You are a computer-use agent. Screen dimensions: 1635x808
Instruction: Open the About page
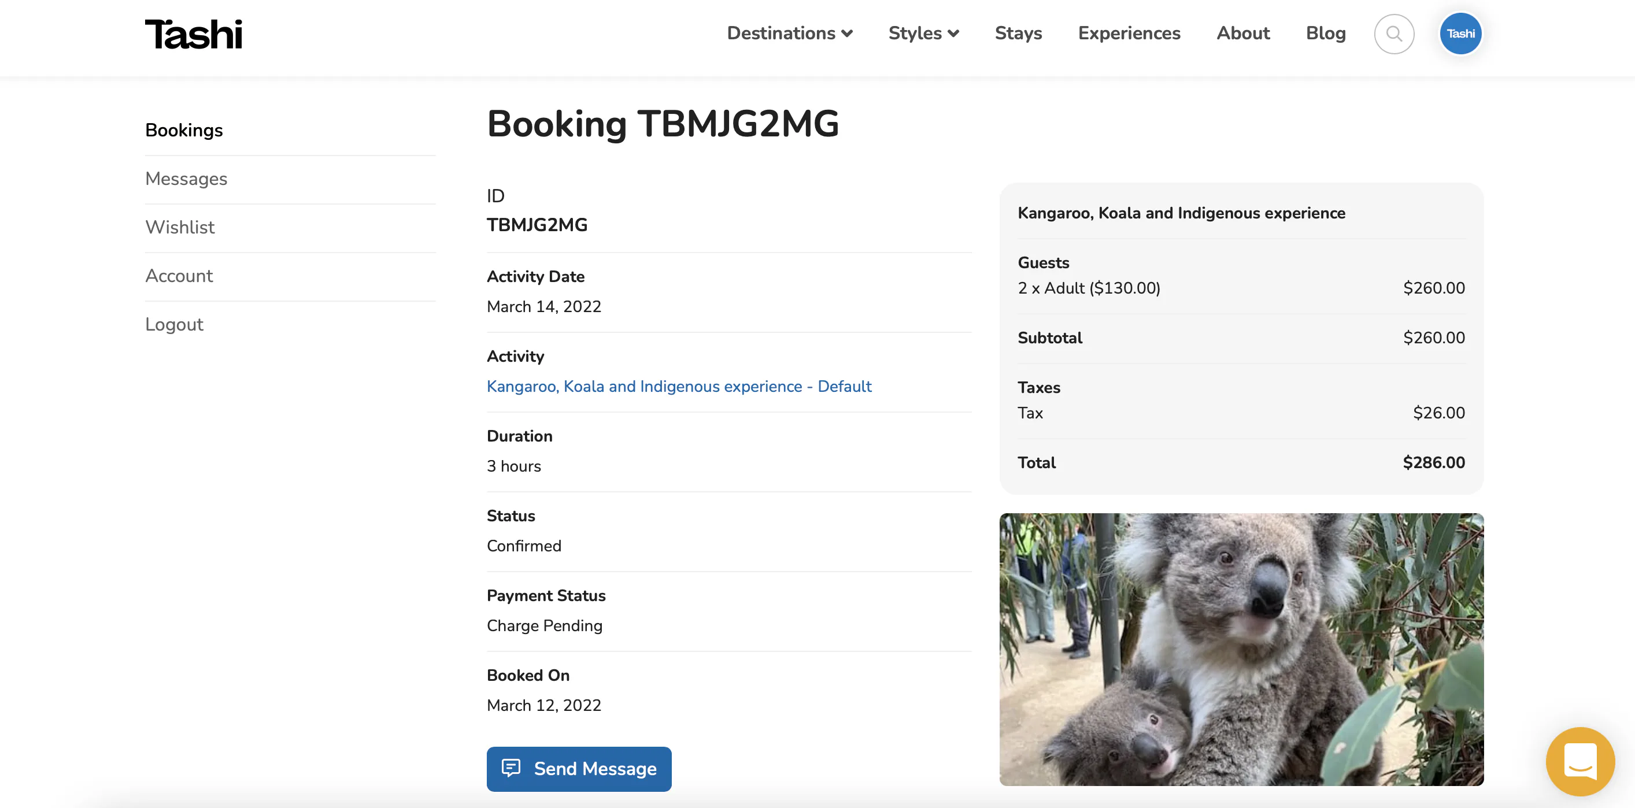1243,33
